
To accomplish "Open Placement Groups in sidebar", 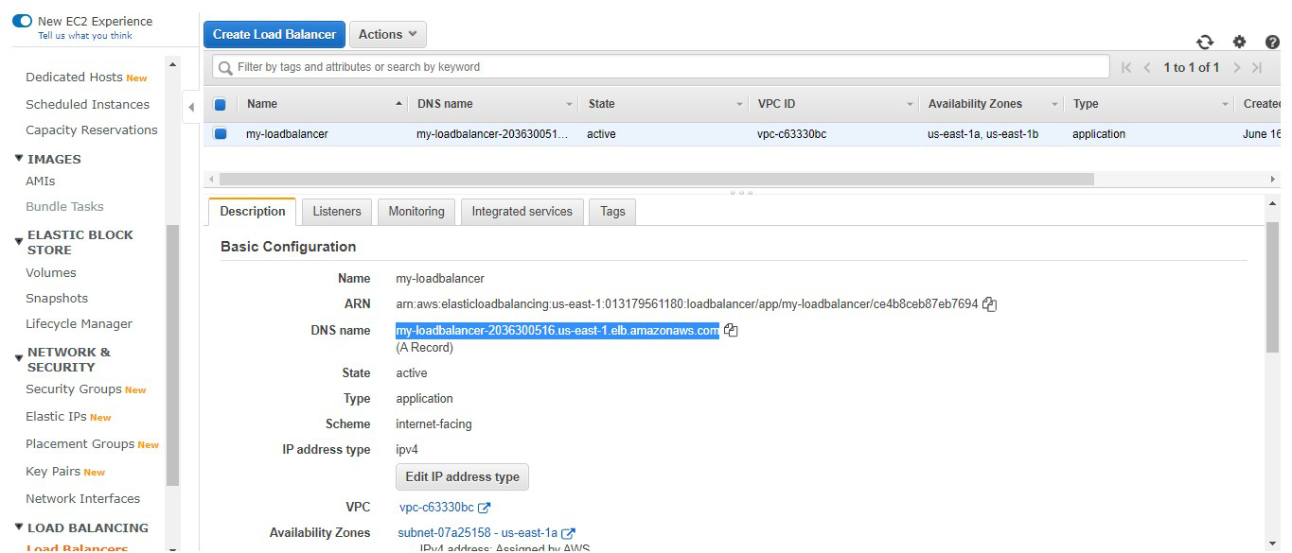I will click(80, 443).
